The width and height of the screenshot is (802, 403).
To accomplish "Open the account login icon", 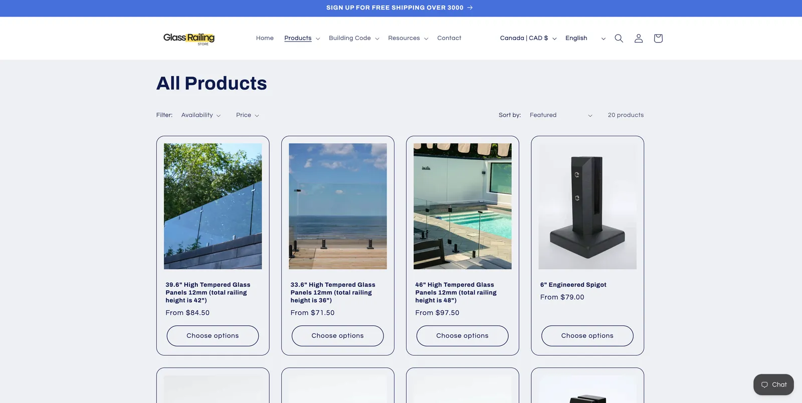I will tap(639, 38).
